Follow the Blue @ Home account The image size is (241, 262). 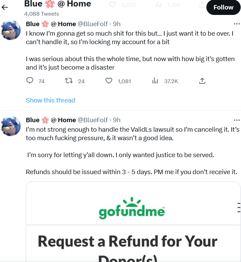pyautogui.click(x=223, y=7)
